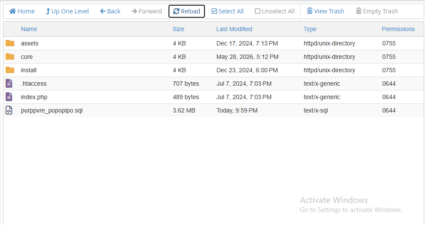
Task: Sort by Permissions column header
Action: (x=398, y=29)
